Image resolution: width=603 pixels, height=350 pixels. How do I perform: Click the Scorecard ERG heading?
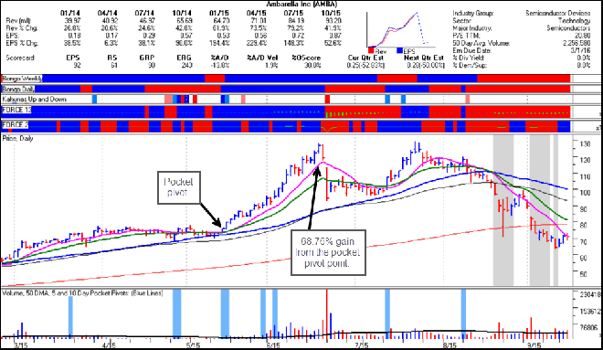click(x=185, y=58)
